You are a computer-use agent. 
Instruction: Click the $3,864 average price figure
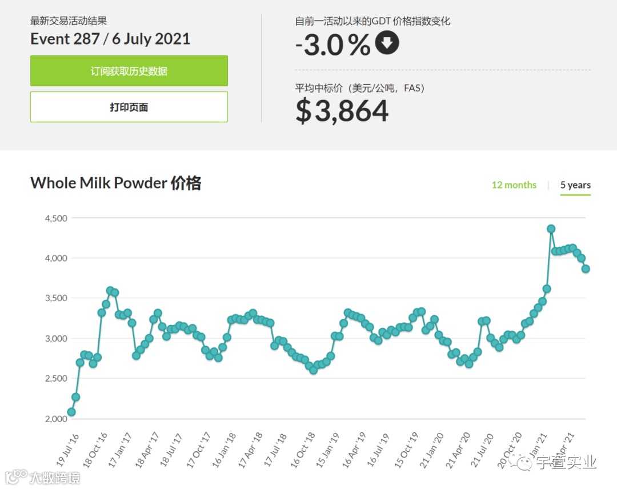[342, 111]
